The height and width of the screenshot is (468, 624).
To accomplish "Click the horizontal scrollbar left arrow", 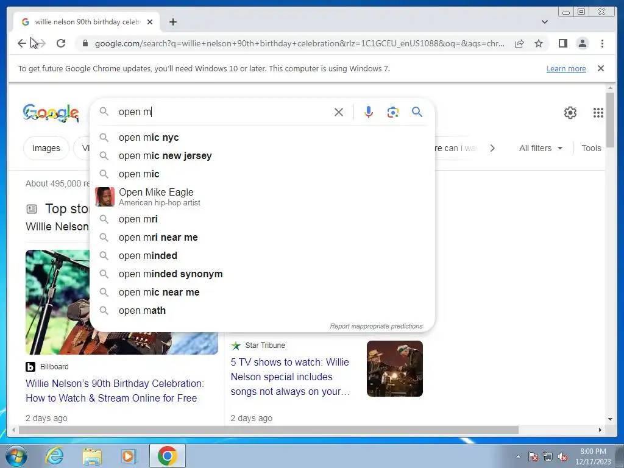I will coord(13,430).
